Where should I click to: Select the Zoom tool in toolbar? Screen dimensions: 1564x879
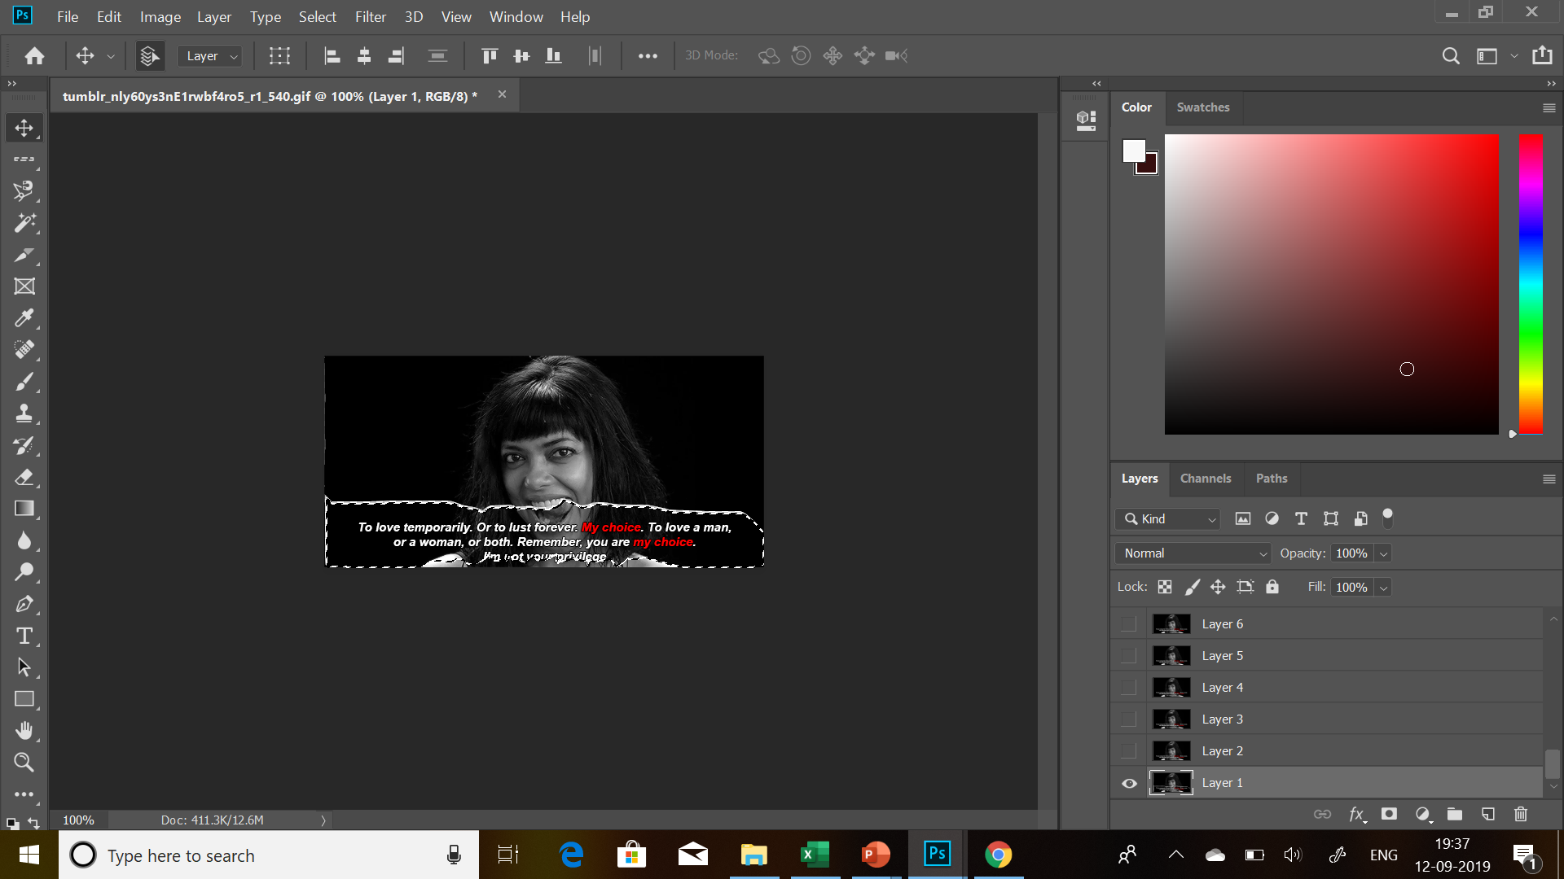tap(24, 763)
